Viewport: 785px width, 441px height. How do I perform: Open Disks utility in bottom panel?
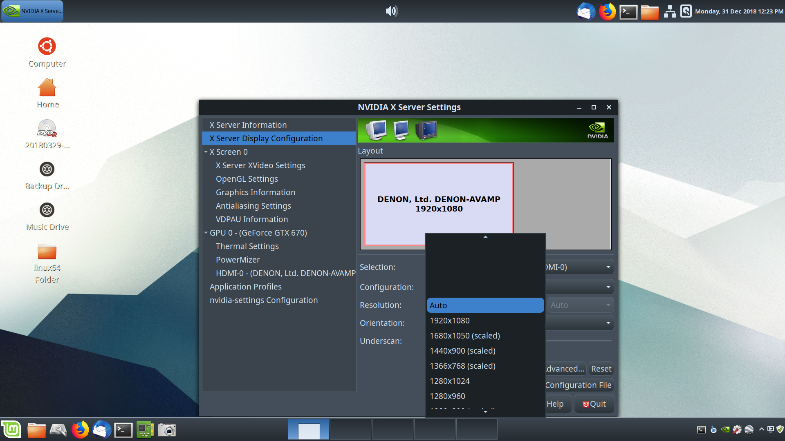click(x=58, y=430)
